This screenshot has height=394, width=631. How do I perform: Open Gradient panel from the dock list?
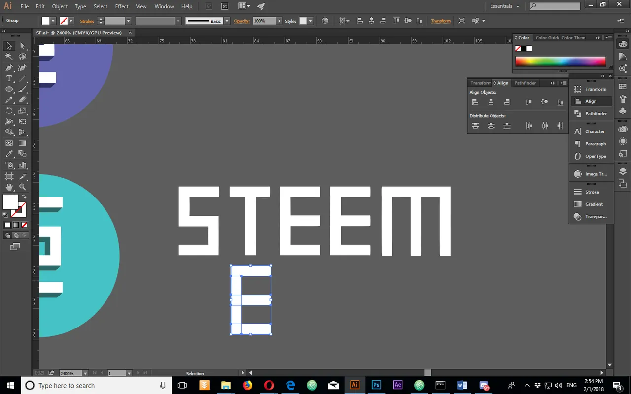[591, 204]
